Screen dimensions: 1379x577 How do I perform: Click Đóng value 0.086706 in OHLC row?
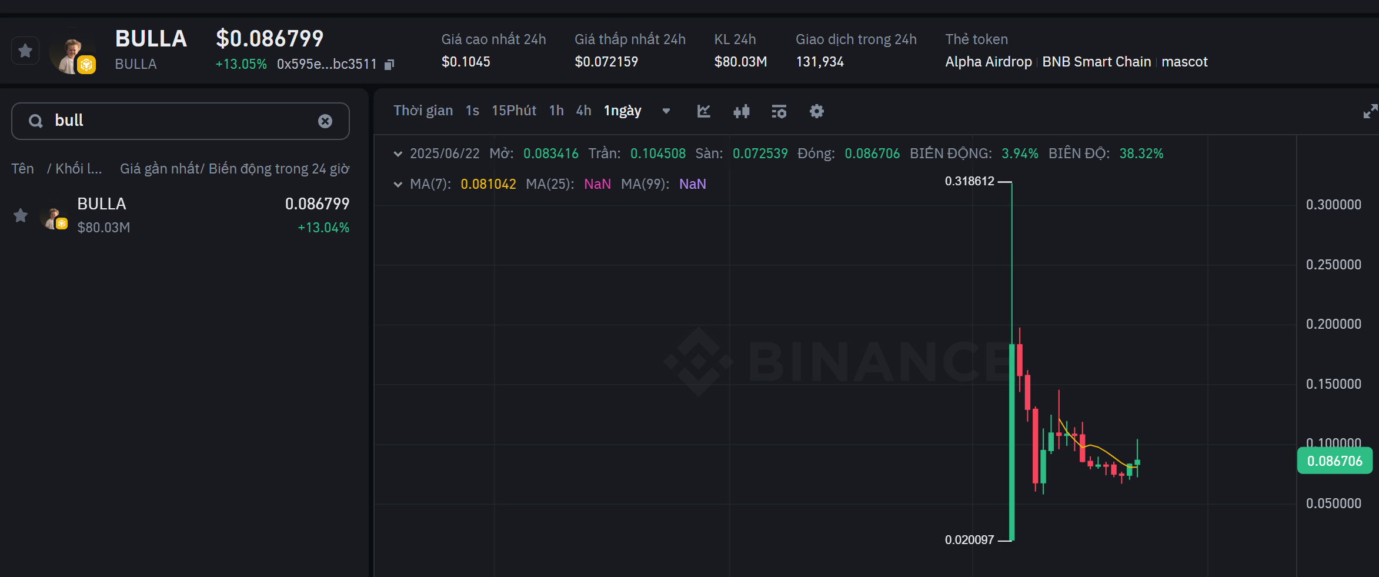click(x=872, y=154)
